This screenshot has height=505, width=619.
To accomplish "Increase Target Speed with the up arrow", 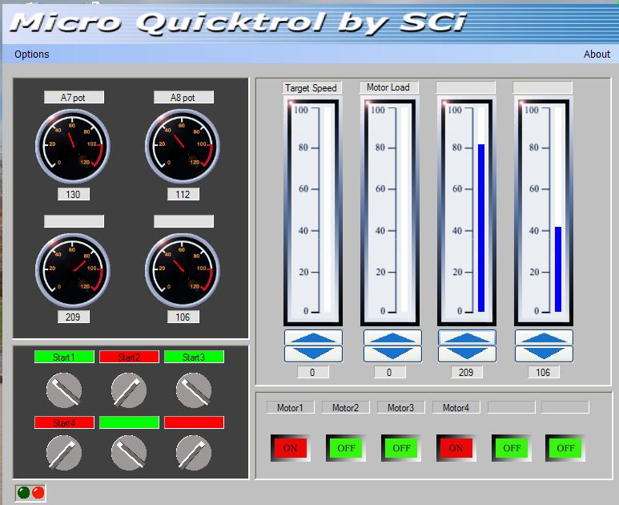I will tap(313, 337).
